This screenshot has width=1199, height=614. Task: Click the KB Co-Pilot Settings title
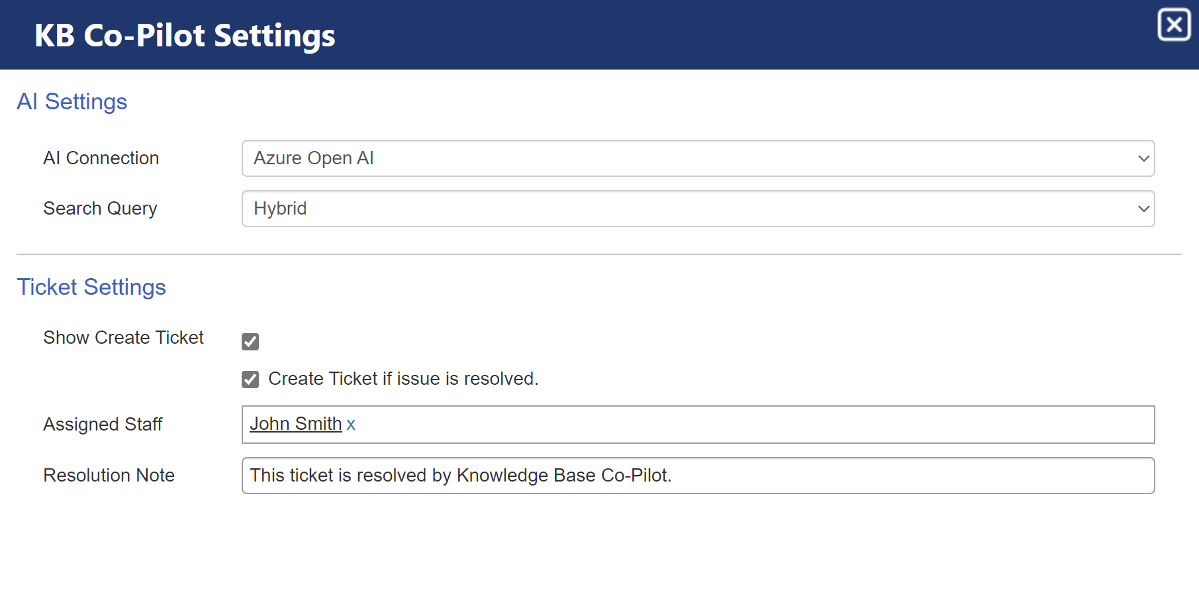click(185, 36)
